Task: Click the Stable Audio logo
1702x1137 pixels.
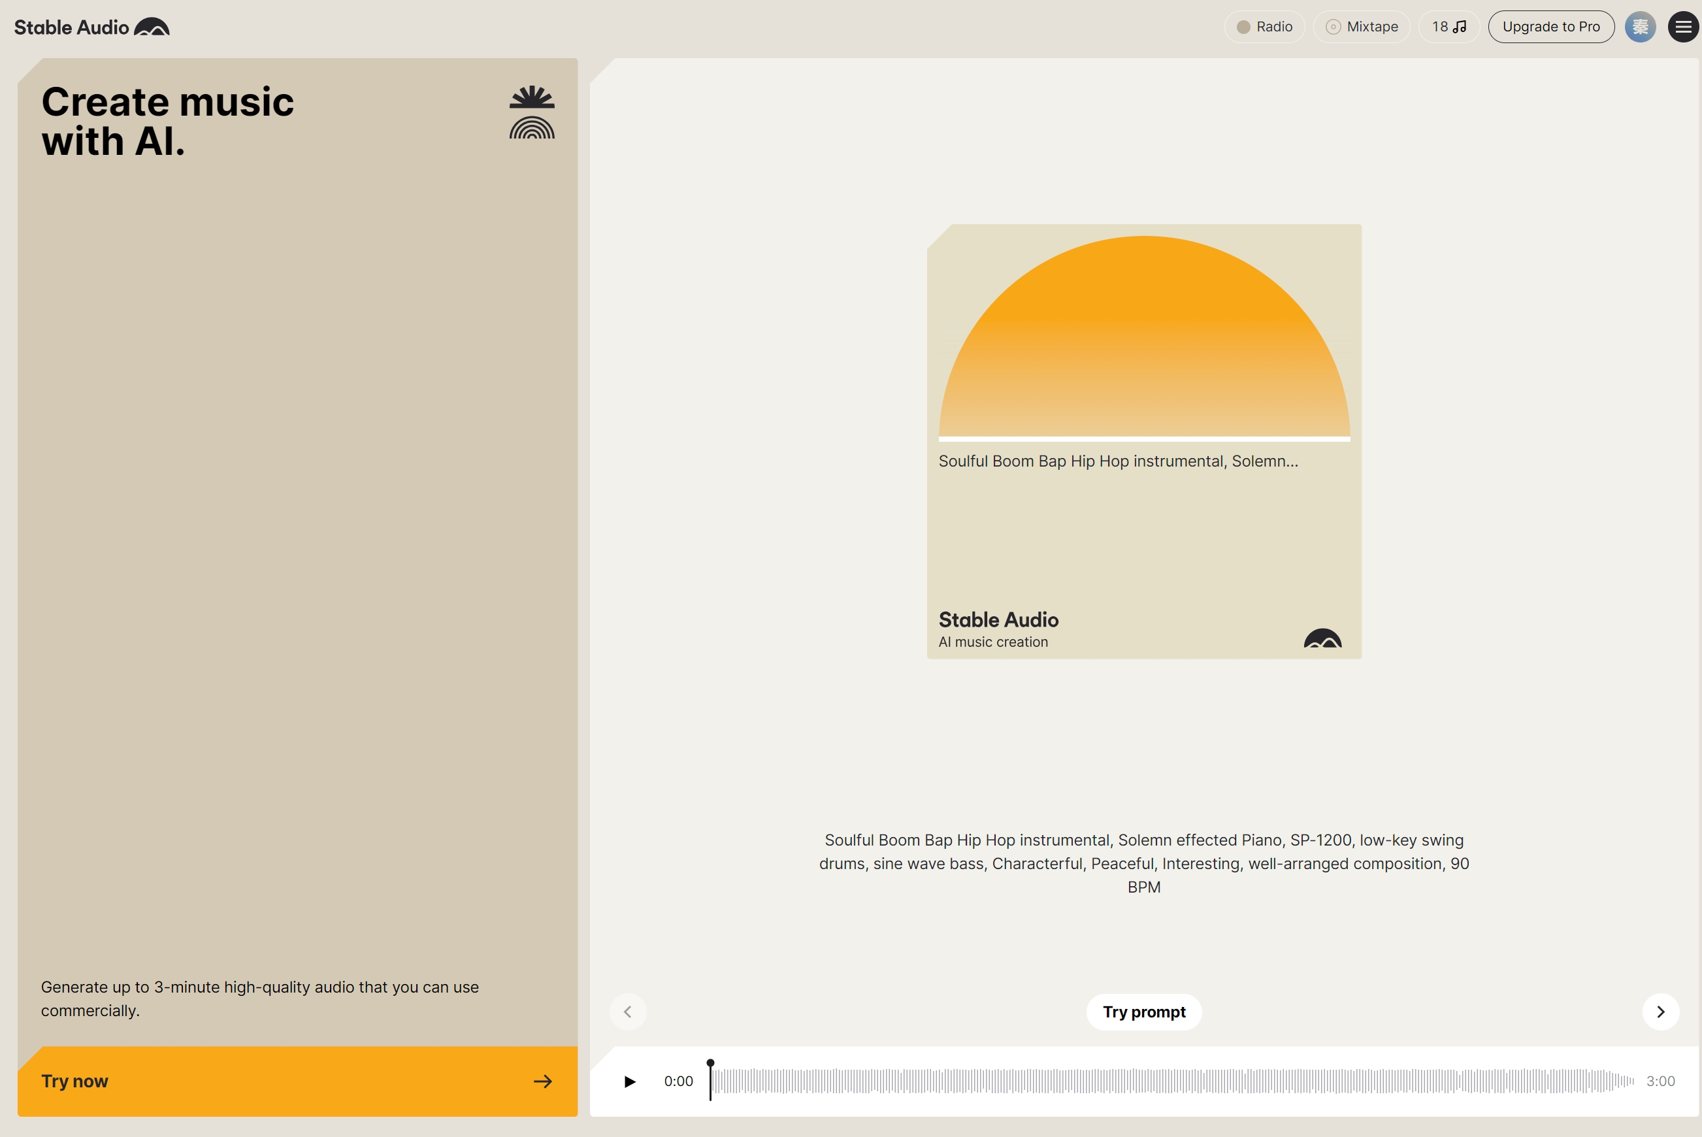Action: (x=90, y=27)
